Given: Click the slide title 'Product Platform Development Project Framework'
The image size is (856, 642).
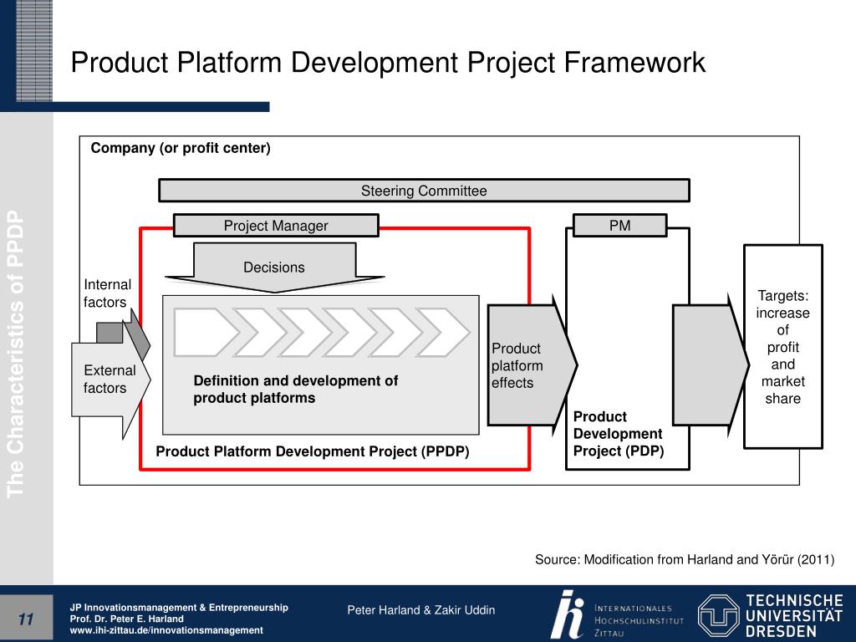Looking at the screenshot, I should pyautogui.click(x=388, y=63).
